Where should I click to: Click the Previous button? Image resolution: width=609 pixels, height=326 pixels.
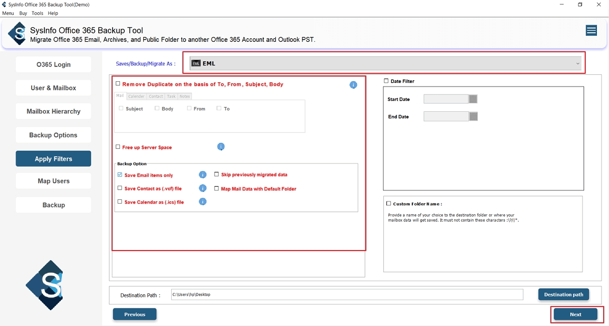click(x=135, y=314)
